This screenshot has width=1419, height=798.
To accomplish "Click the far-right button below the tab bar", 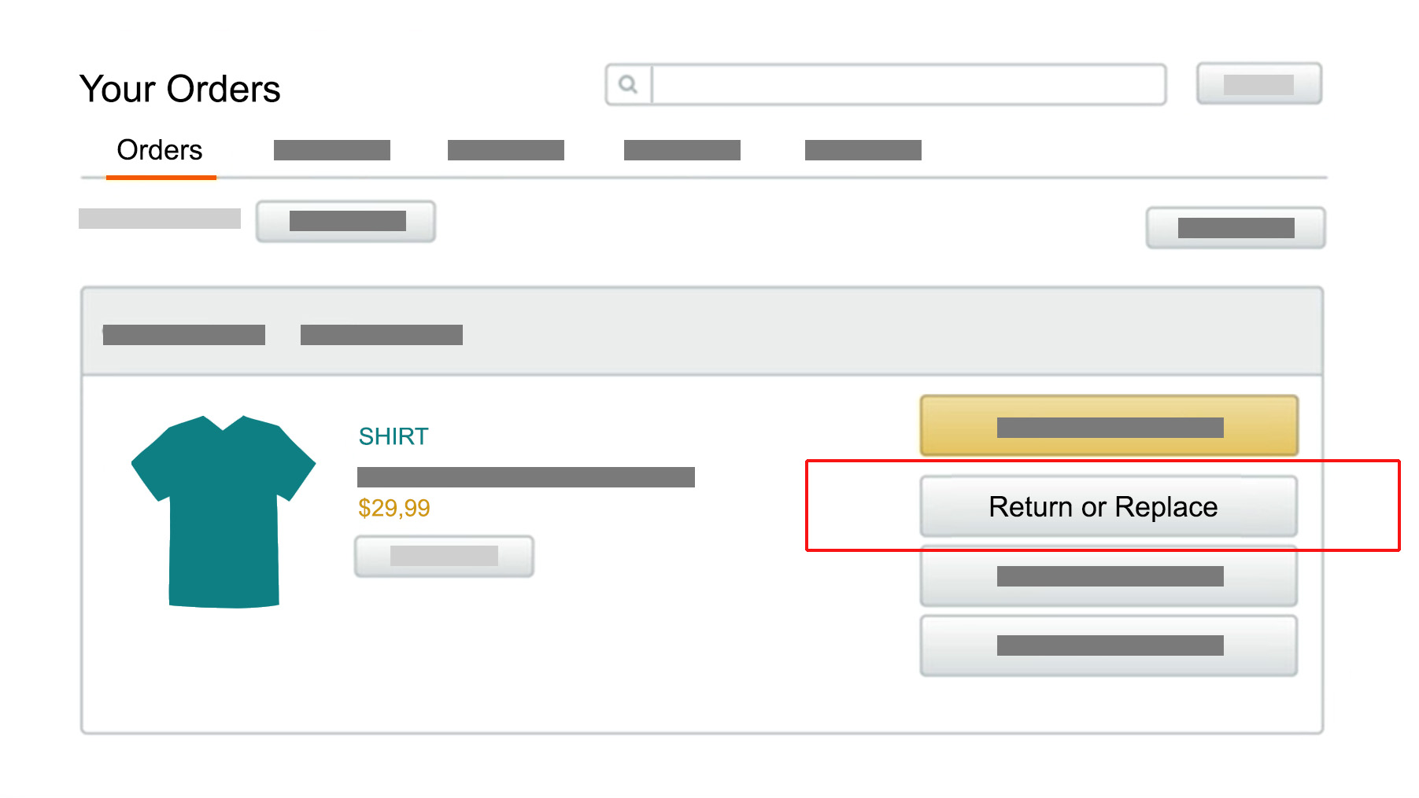I will [x=1235, y=228].
